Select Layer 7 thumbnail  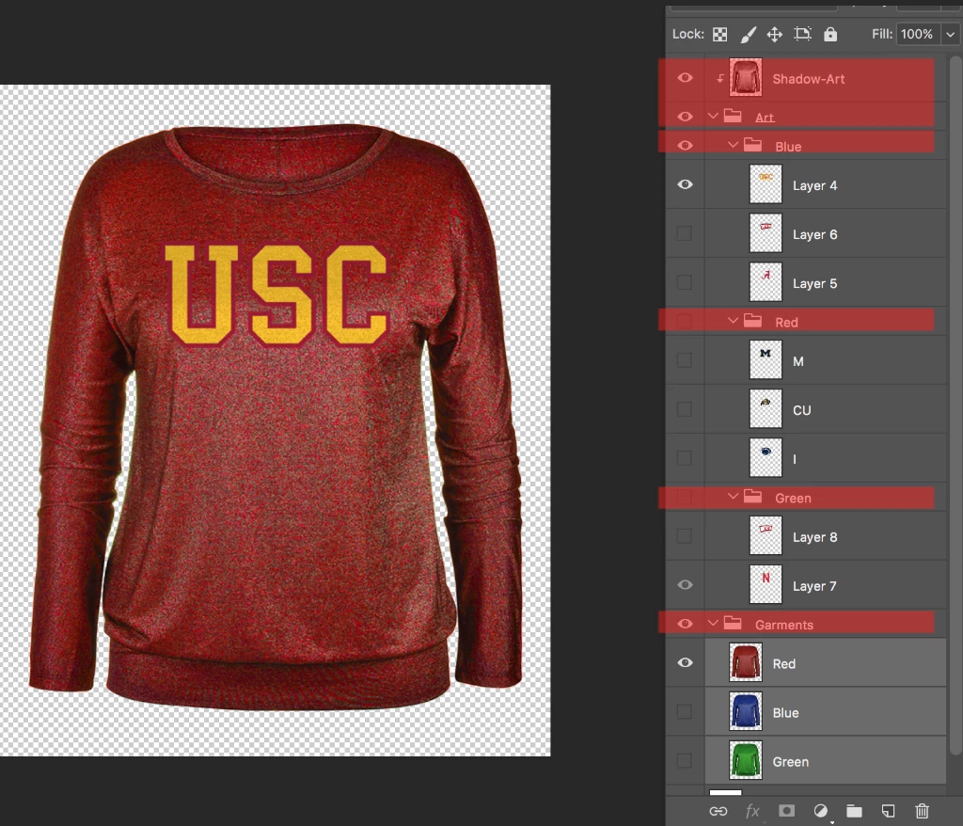click(766, 584)
